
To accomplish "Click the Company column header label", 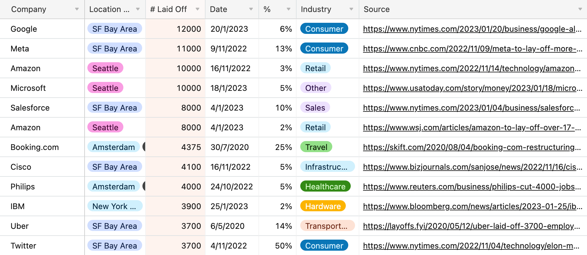I will click(29, 9).
